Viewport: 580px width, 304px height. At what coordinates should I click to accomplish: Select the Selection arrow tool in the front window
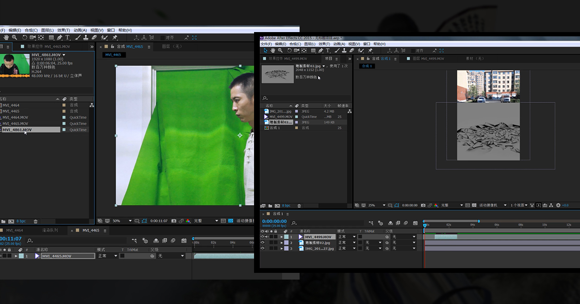click(x=266, y=50)
